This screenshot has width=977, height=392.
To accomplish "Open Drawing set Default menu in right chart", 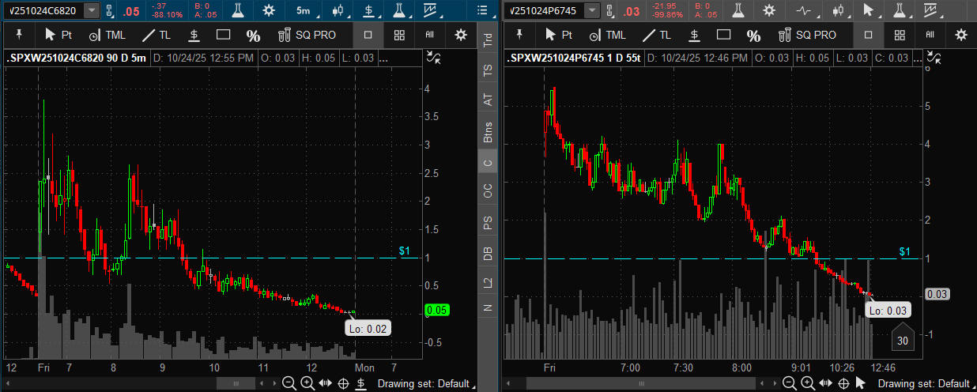I will coord(923,383).
